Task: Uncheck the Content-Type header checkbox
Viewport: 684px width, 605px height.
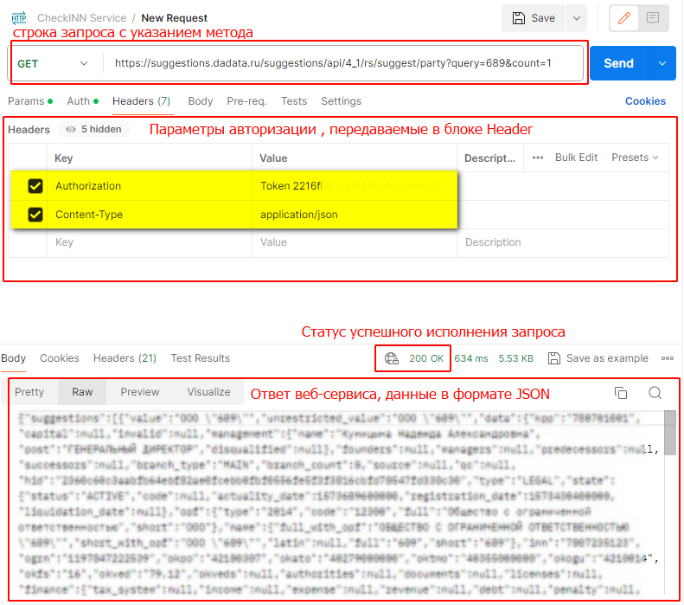Action: point(35,215)
